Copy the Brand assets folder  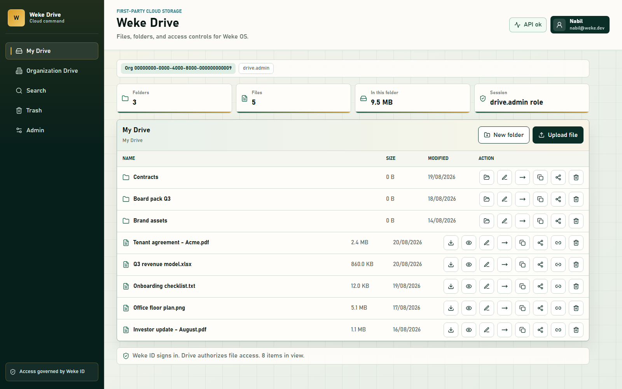[540, 221]
